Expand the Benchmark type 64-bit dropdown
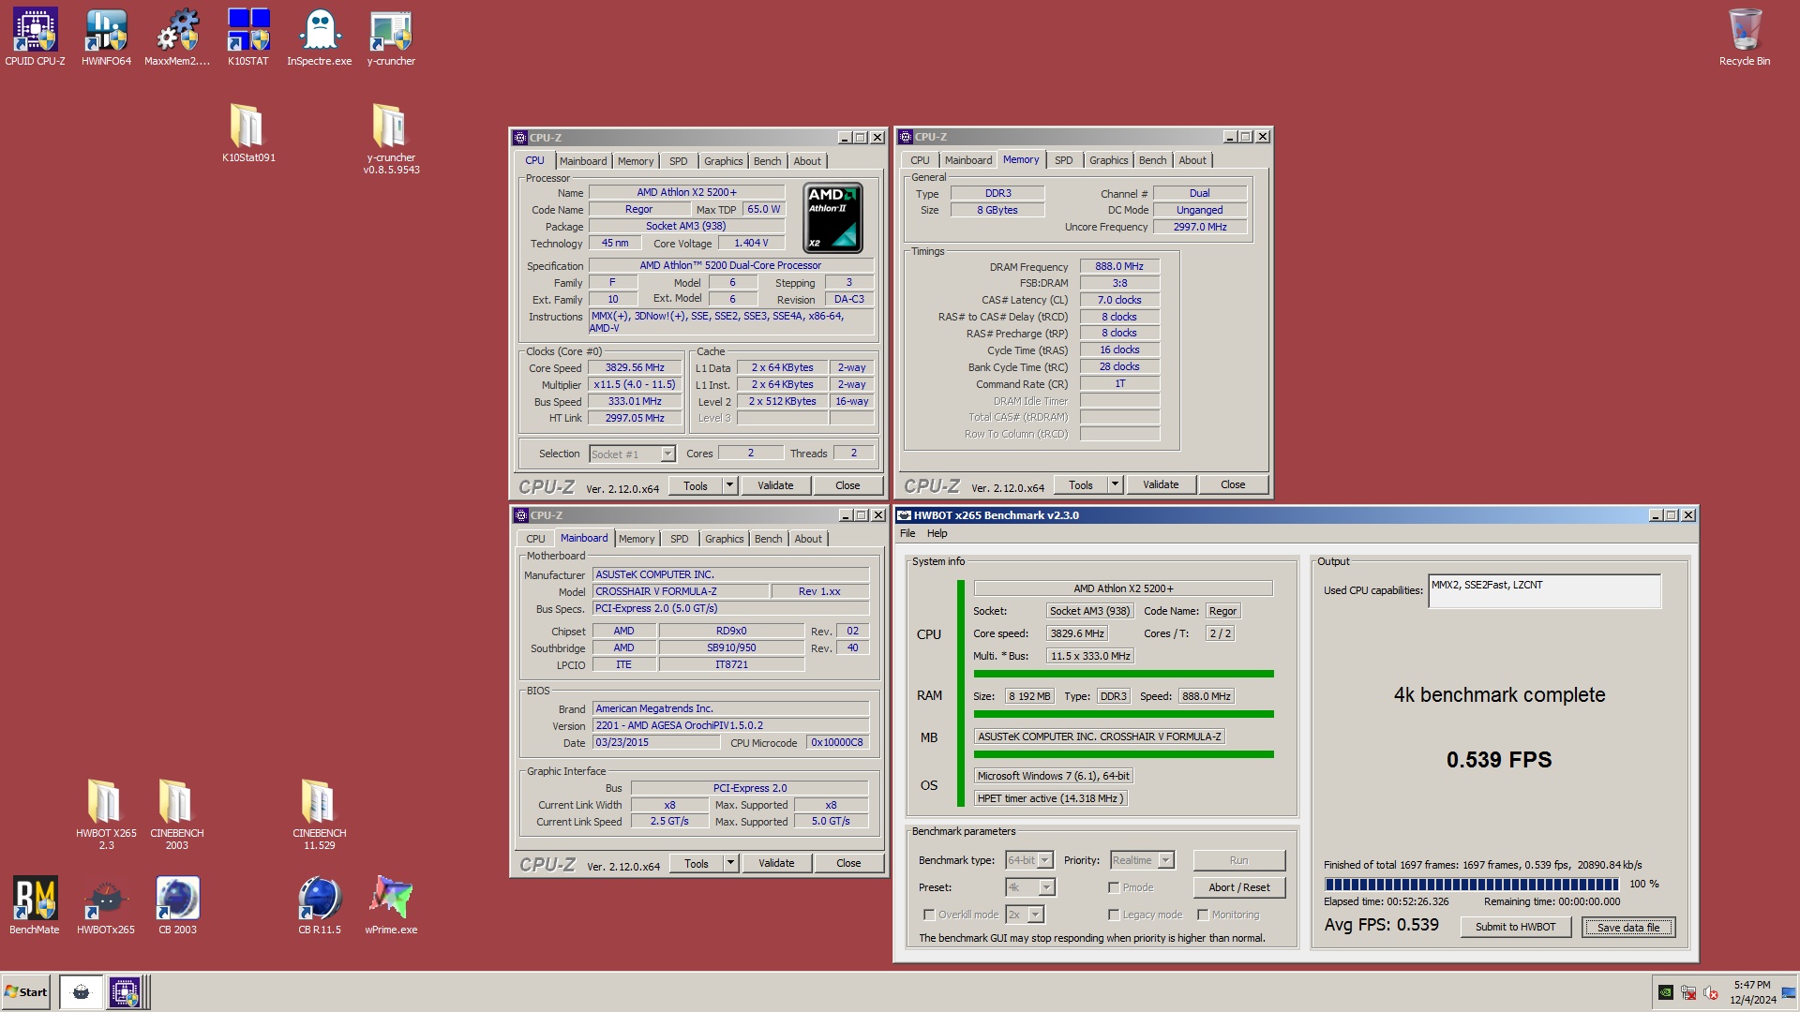Image resolution: width=1800 pixels, height=1012 pixels. 1045,860
